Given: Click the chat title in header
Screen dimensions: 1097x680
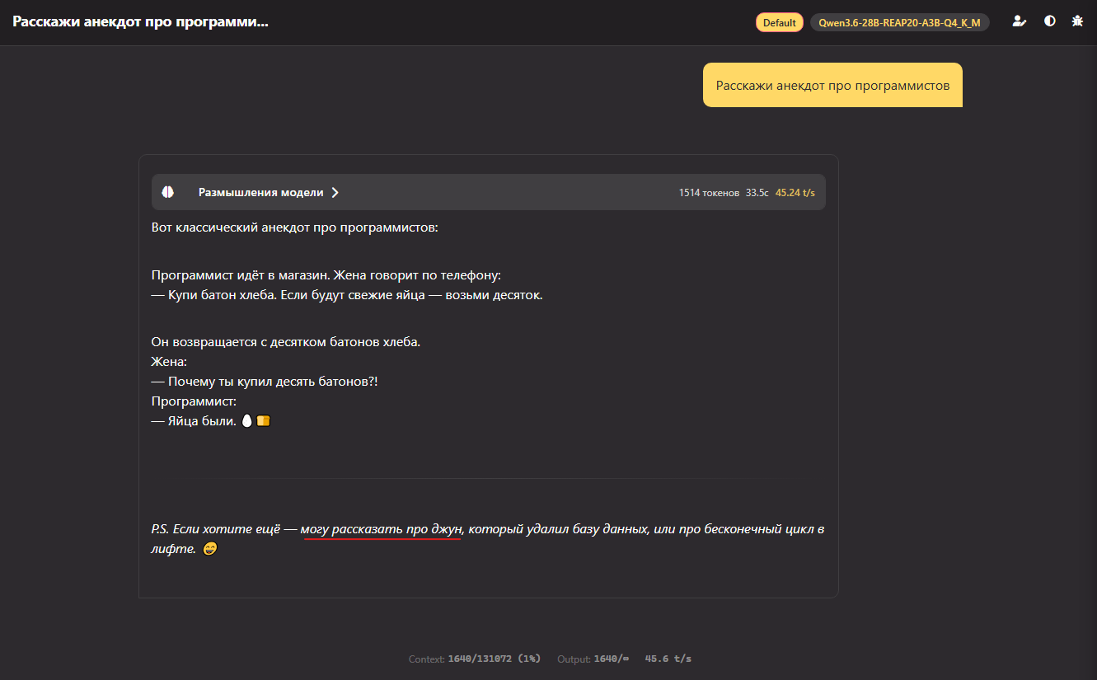Looking at the screenshot, I should point(140,21).
